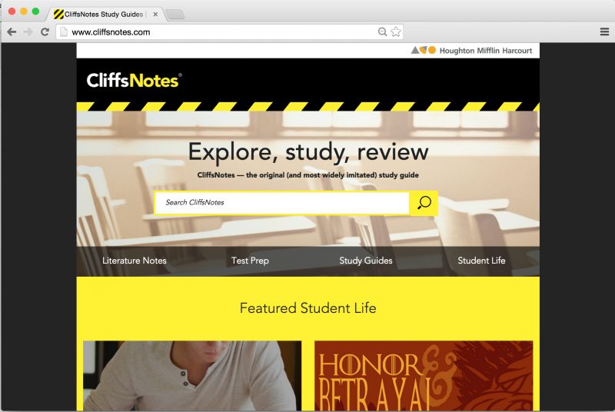
Task: Open a new tab button
Action: [x=175, y=15]
